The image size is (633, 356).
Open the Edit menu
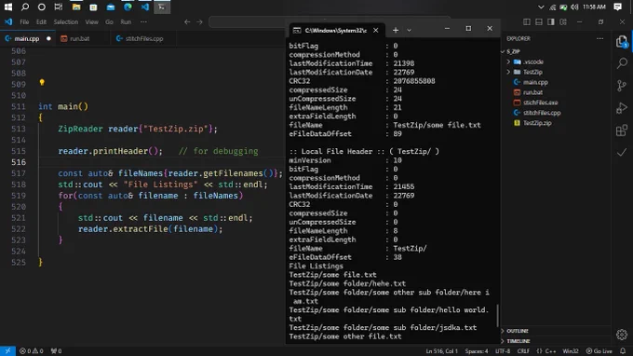[x=41, y=21]
